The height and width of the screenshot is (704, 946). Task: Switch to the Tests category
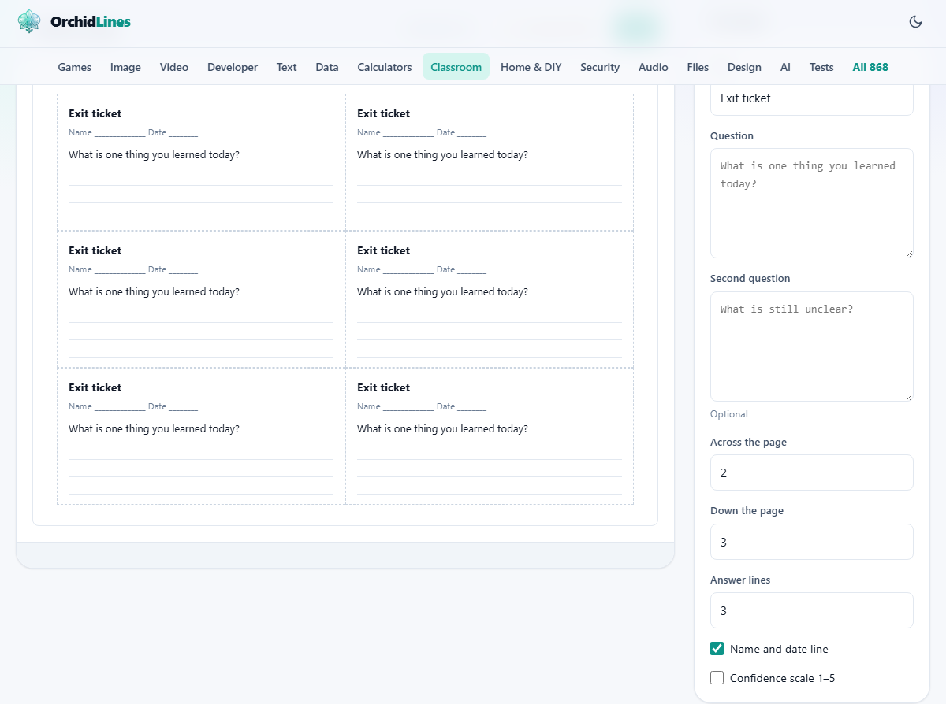coord(821,67)
